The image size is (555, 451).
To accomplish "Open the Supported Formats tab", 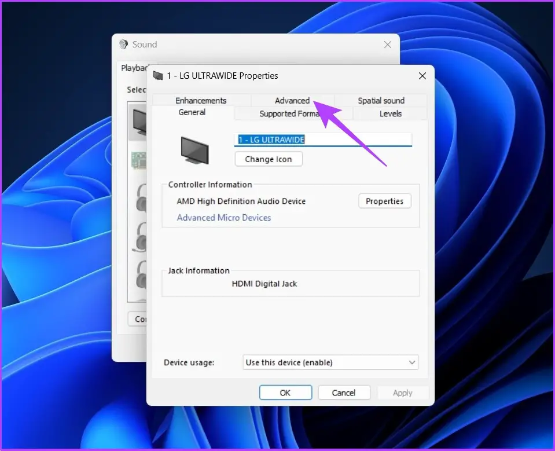I will pos(289,114).
